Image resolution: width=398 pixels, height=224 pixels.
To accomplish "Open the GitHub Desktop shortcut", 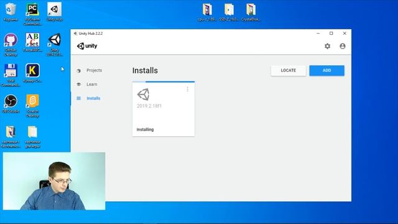I will click(11, 44).
